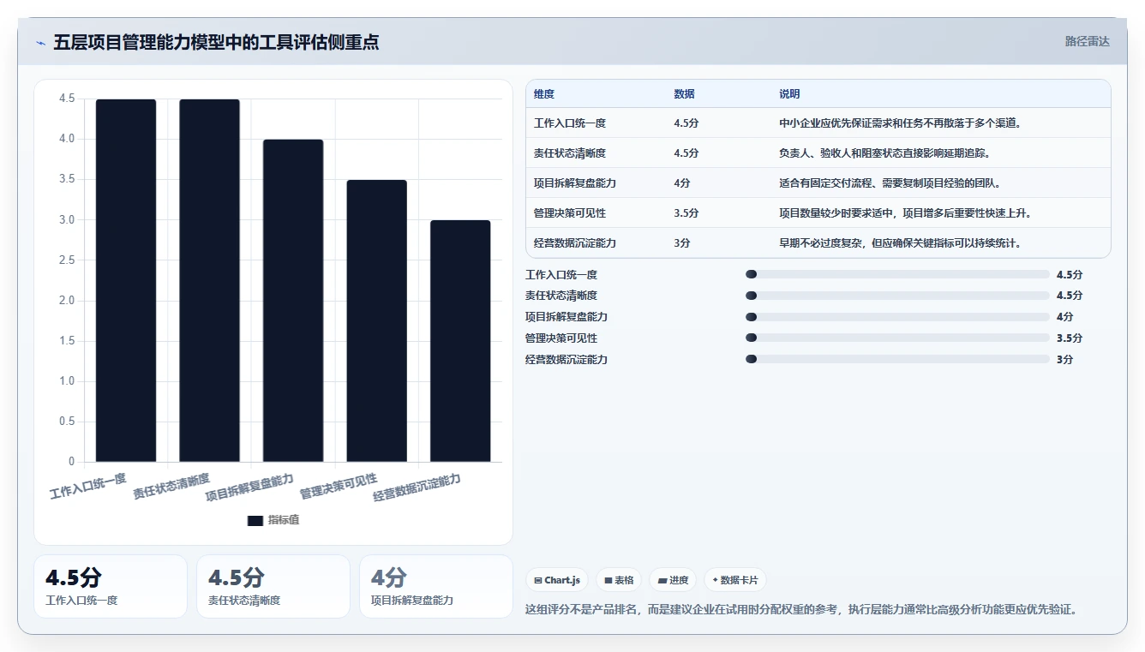The image size is (1145, 652).
Task: Select the 责任状态清晰度 table row name
Action: [570, 153]
